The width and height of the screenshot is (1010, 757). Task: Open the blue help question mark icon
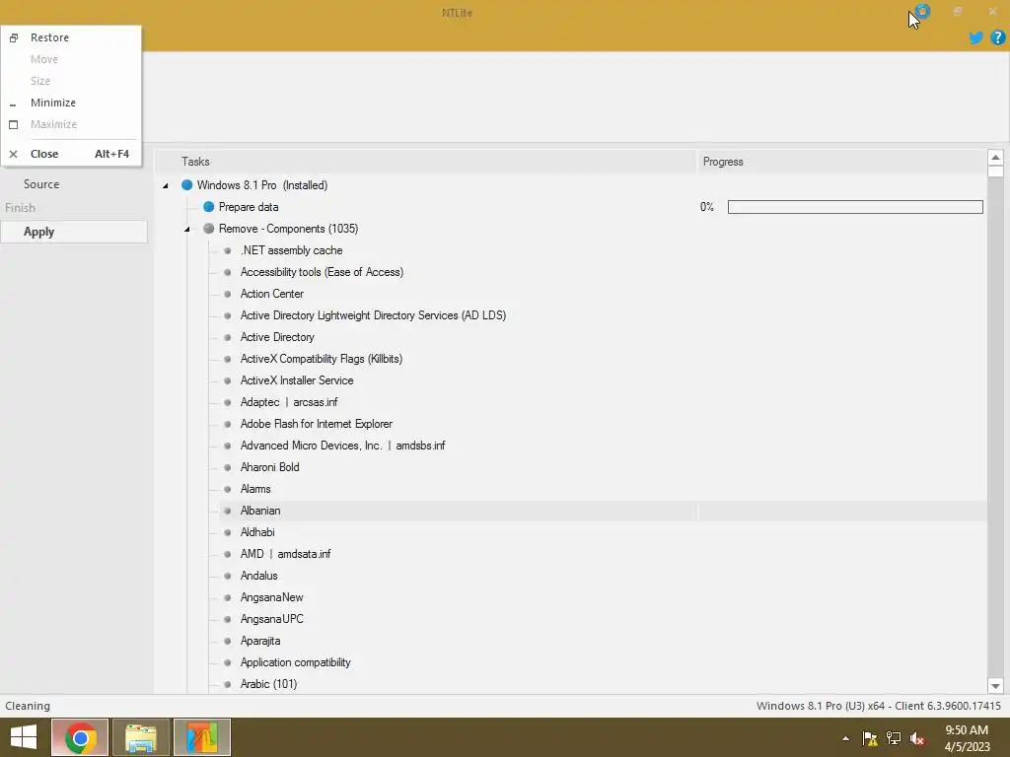point(998,37)
